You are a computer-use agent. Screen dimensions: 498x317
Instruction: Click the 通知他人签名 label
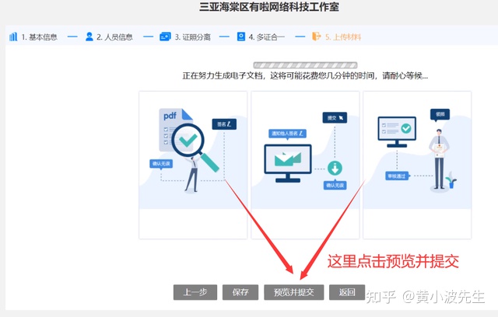point(287,134)
